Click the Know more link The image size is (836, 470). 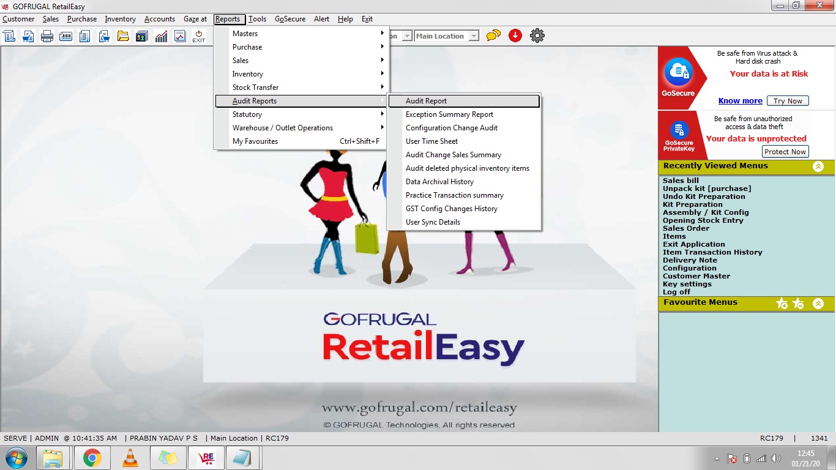click(741, 101)
